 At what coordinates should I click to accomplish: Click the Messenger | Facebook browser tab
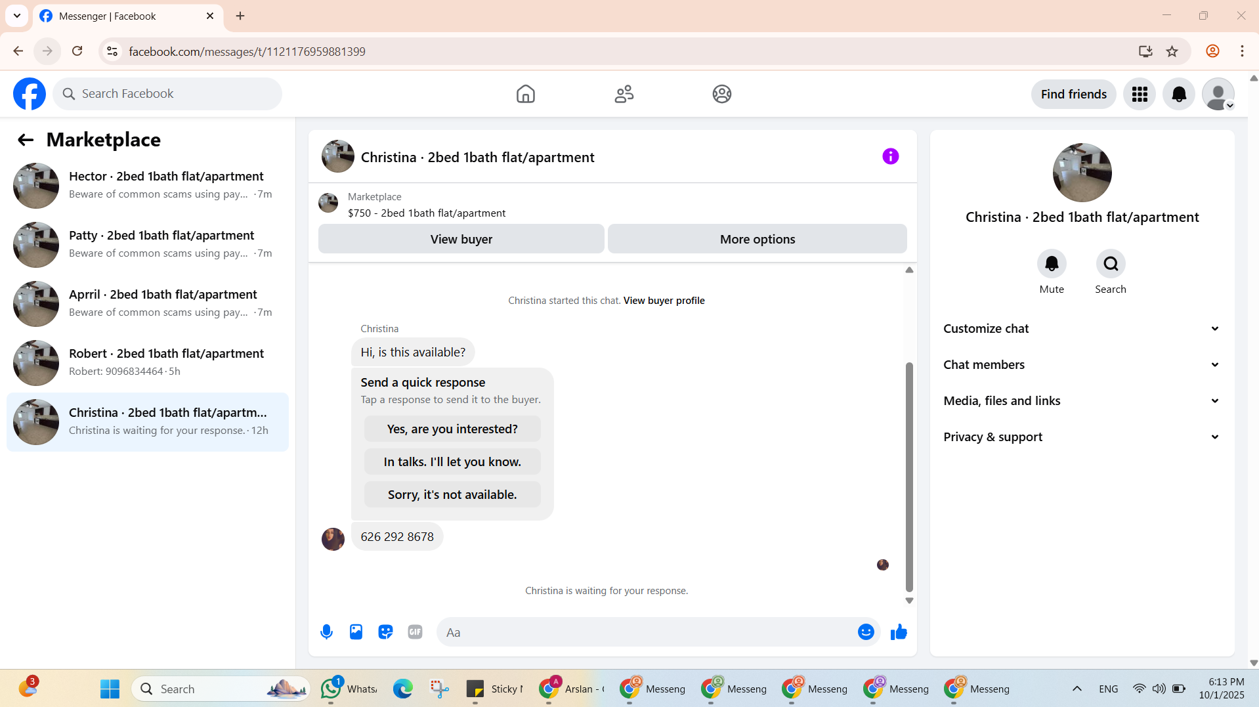pos(128,16)
